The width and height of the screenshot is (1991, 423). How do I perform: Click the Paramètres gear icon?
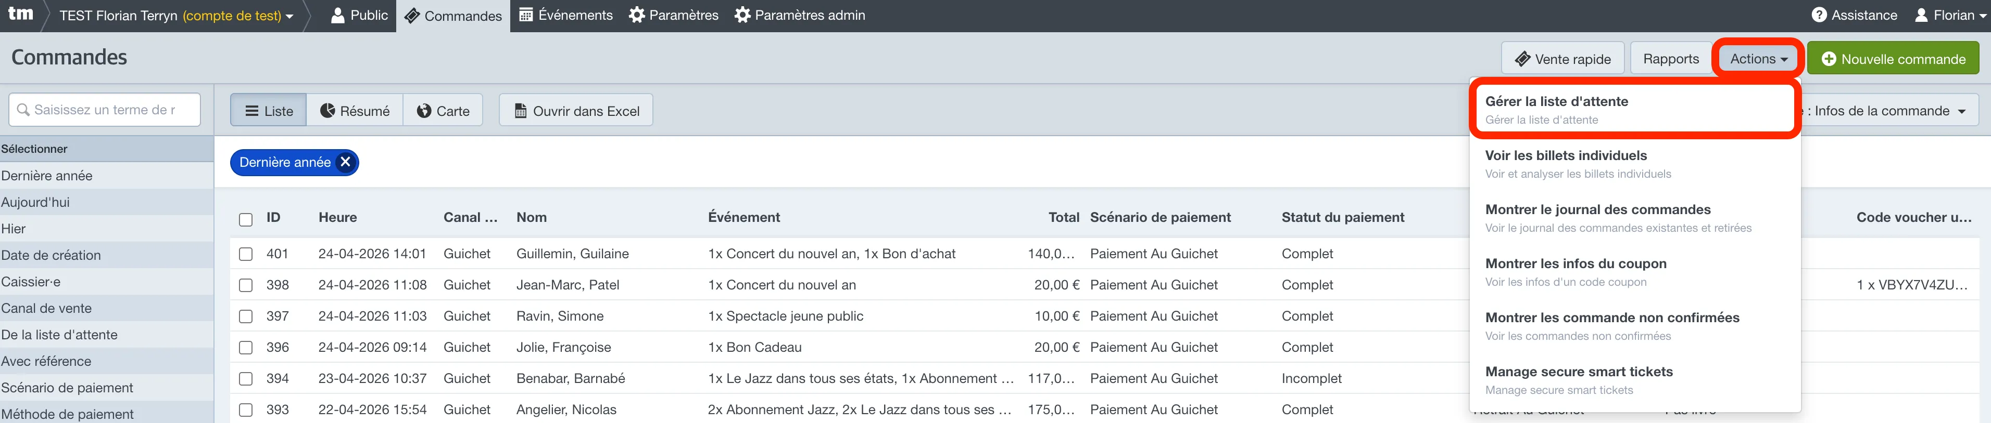(x=637, y=16)
